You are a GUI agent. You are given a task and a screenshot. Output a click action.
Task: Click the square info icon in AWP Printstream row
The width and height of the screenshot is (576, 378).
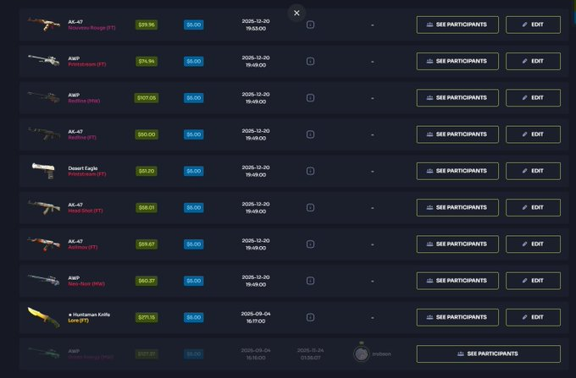[x=310, y=61]
